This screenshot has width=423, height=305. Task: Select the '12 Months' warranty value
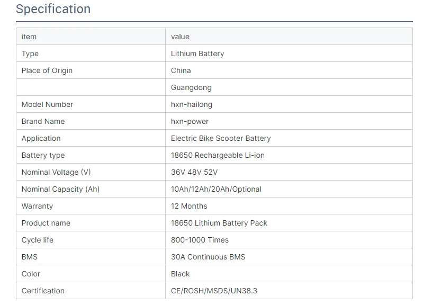[x=189, y=206]
